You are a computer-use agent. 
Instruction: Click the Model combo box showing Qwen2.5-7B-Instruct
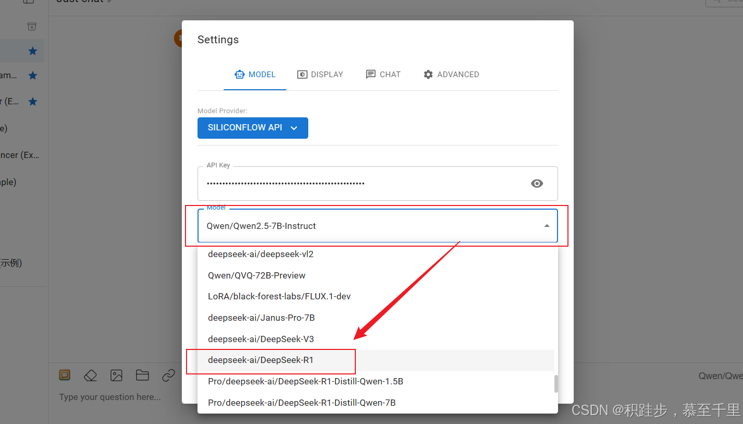coord(378,226)
